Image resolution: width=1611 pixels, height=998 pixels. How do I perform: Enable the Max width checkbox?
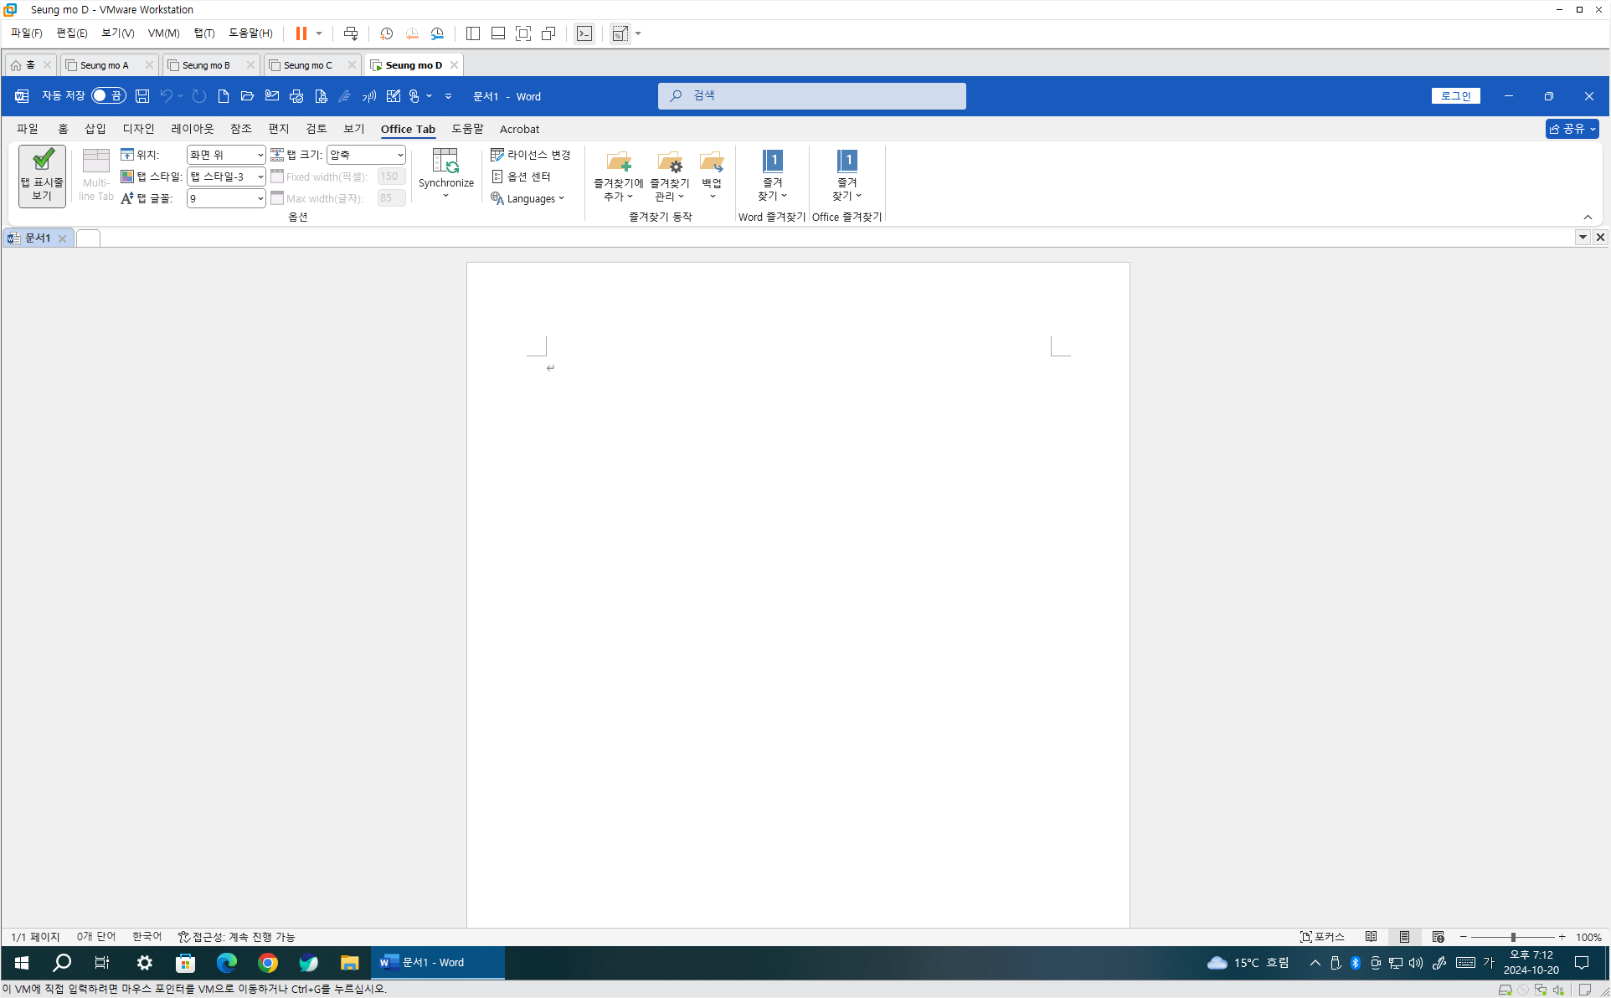pyautogui.click(x=277, y=198)
